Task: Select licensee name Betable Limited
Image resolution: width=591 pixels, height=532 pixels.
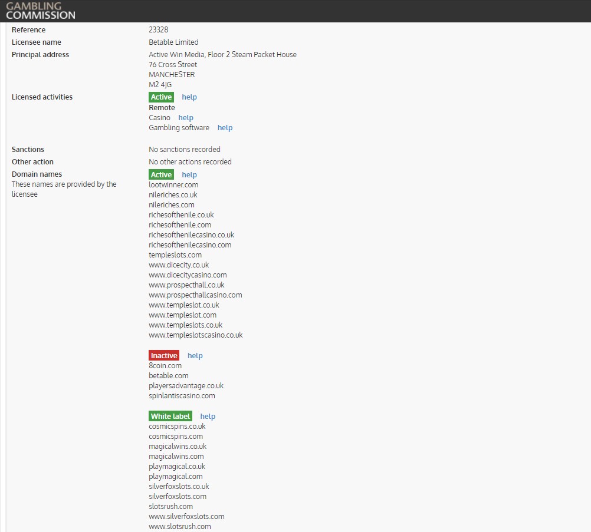Action: pos(173,42)
